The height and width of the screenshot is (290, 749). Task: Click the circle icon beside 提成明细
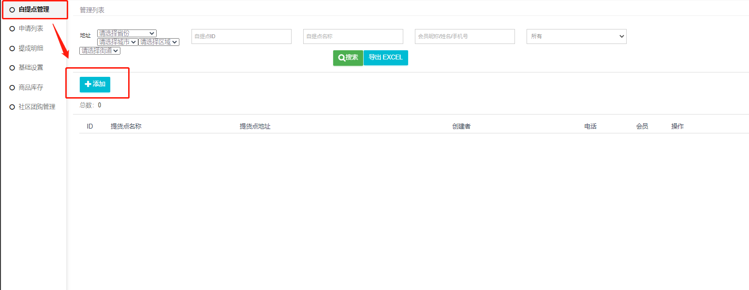point(12,48)
